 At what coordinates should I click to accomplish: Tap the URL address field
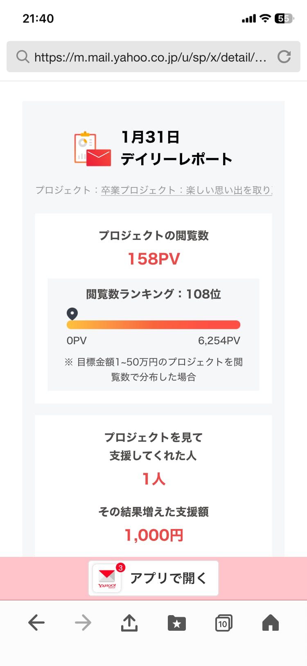click(151, 57)
